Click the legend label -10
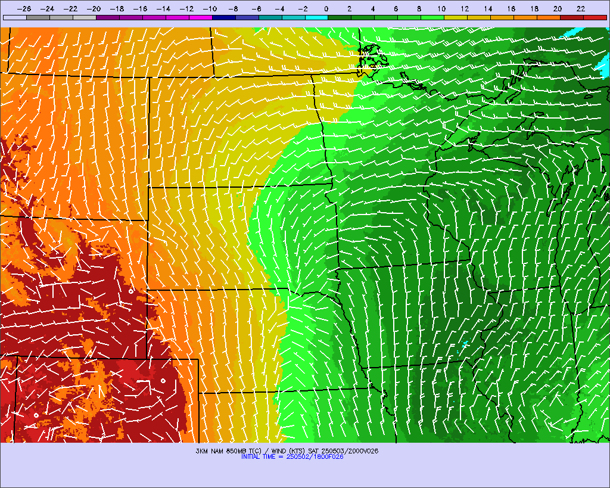610x488 pixels. pyautogui.click(x=210, y=9)
